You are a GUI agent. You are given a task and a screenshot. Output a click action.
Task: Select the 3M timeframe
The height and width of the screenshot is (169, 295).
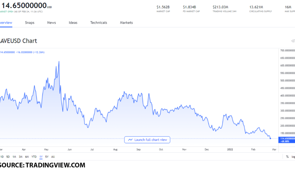coord(20,157)
